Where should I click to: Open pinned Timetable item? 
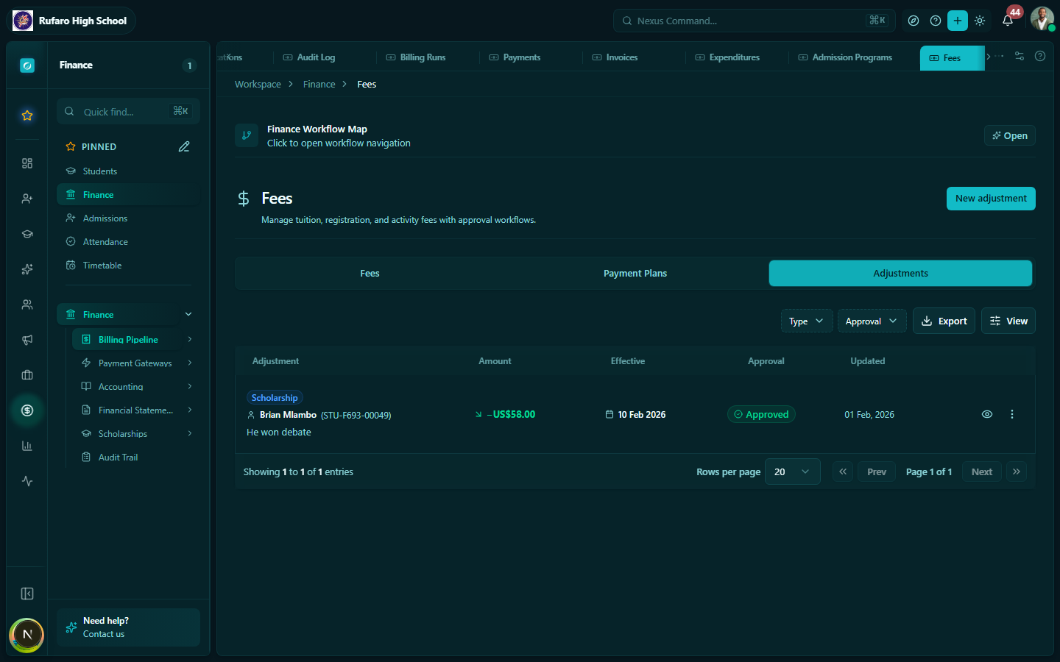128,266
